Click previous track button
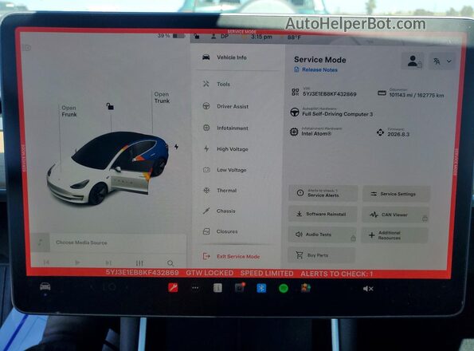Viewport: 474px width, 351px height. [46, 262]
